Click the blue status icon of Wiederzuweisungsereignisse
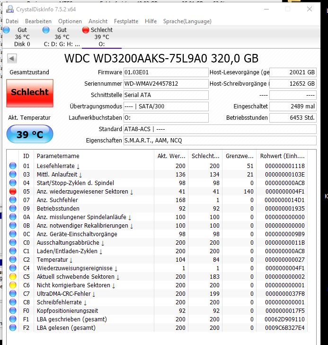 click(13, 268)
